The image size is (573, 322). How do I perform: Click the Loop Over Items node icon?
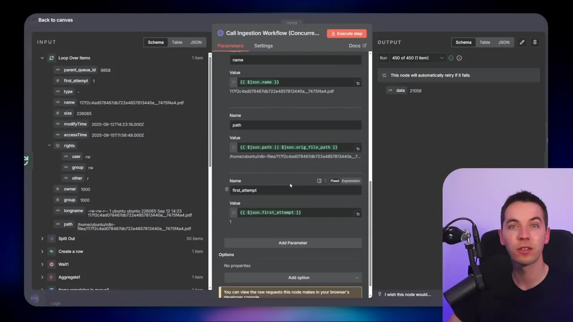point(51,58)
